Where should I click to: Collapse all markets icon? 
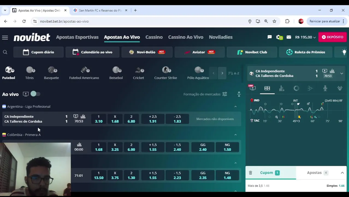pos(239,94)
